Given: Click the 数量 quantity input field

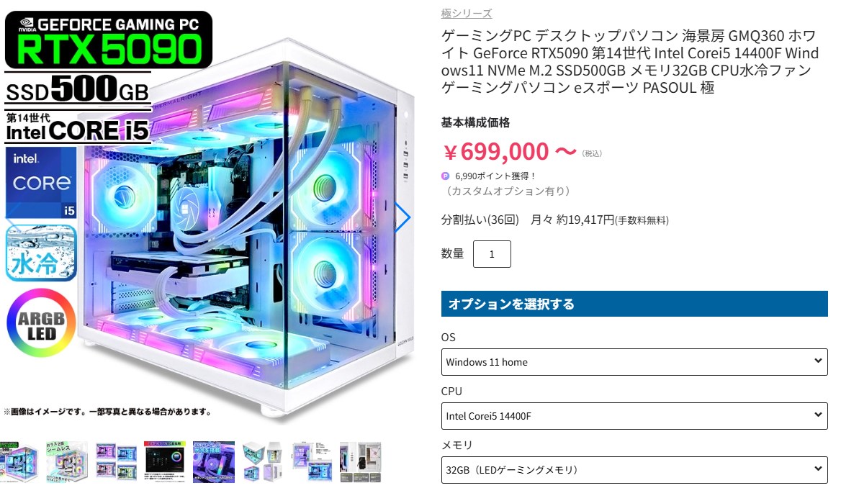Looking at the screenshot, I should [x=492, y=254].
